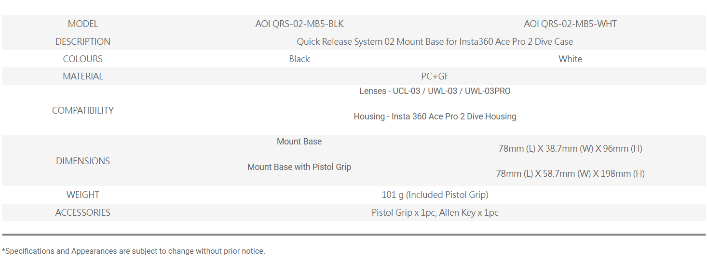Click the Lenses UCL-03 / UWL-03 compatibility line

pos(435,91)
